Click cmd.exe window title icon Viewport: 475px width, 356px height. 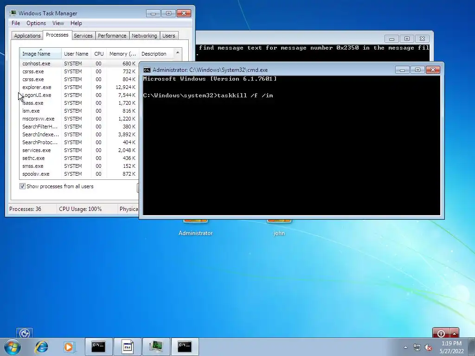click(147, 70)
